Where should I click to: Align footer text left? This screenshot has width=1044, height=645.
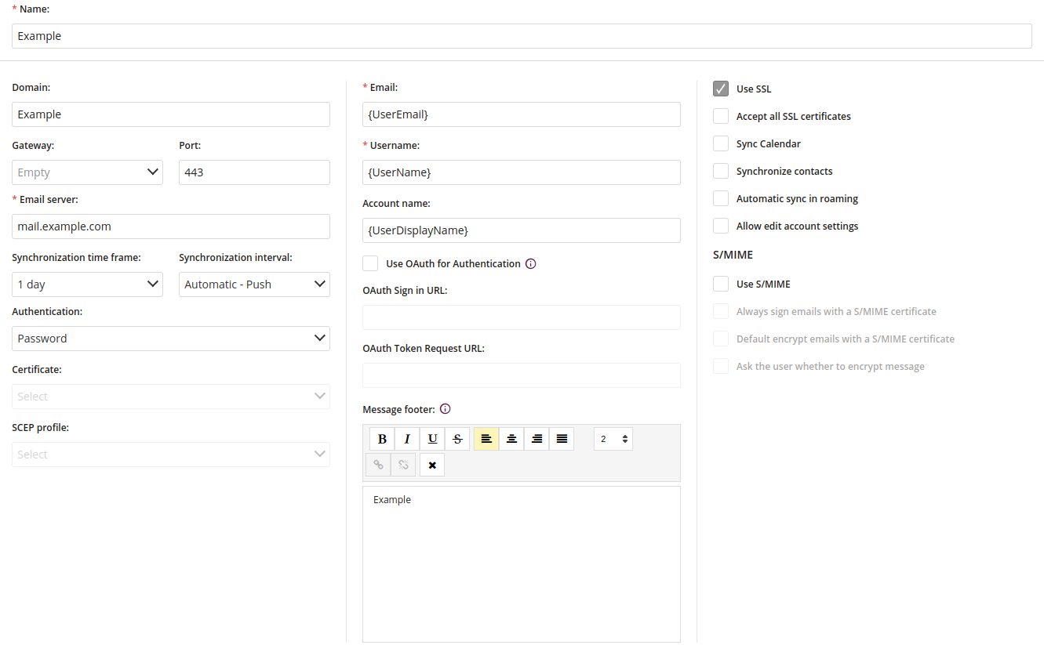(x=486, y=439)
